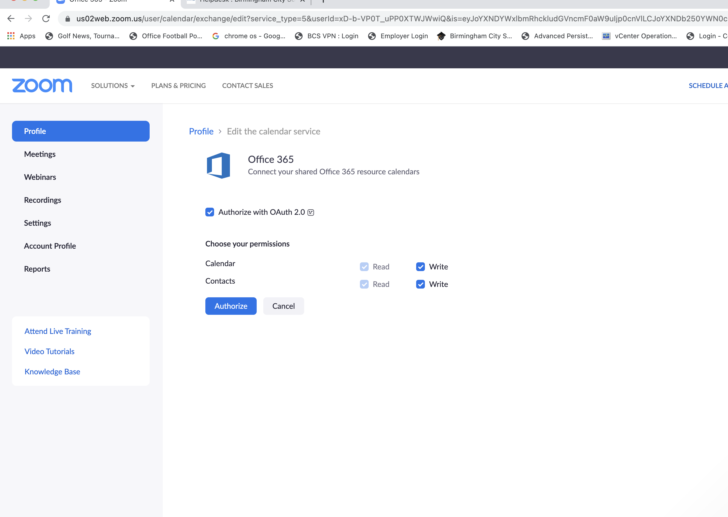Image resolution: width=728 pixels, height=517 pixels.
Task: Click the browser back arrow icon
Action: tap(11, 19)
